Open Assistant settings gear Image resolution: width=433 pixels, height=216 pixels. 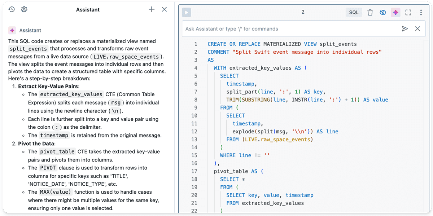(x=24, y=9)
